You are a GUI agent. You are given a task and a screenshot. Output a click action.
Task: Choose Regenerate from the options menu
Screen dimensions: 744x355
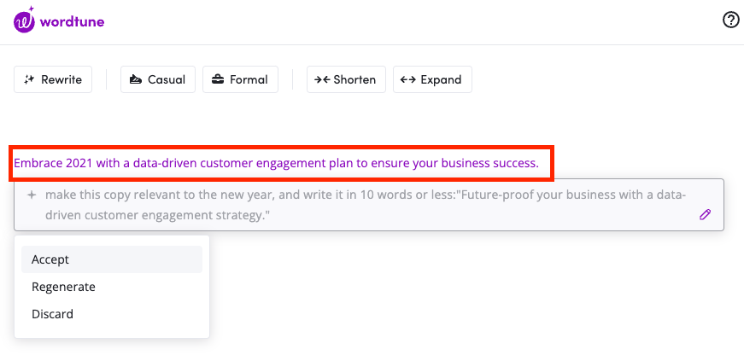[x=63, y=287]
